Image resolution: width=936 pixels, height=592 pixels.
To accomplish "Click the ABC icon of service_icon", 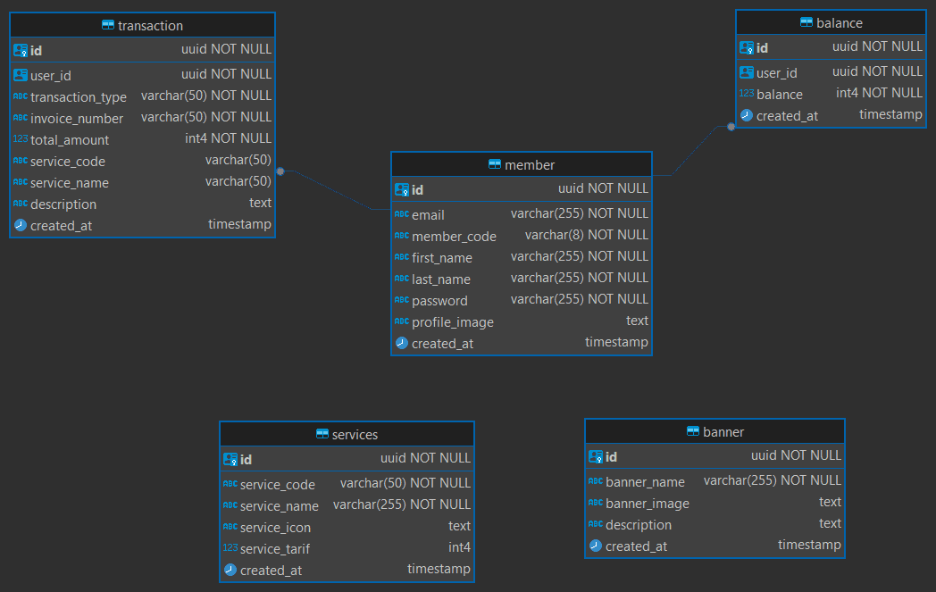I will pos(230,526).
